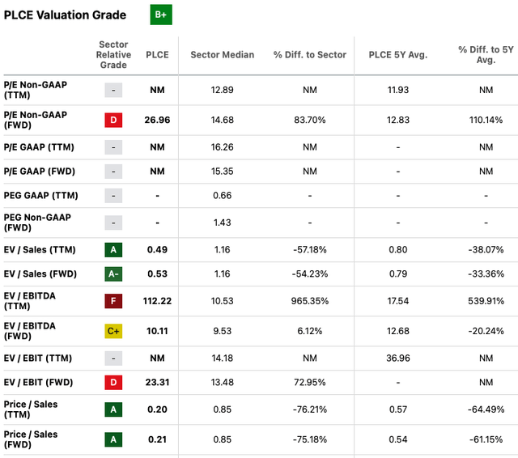
Task: Open the P/E Non-GAAP (FWD) metric label
Action: [x=36, y=120]
